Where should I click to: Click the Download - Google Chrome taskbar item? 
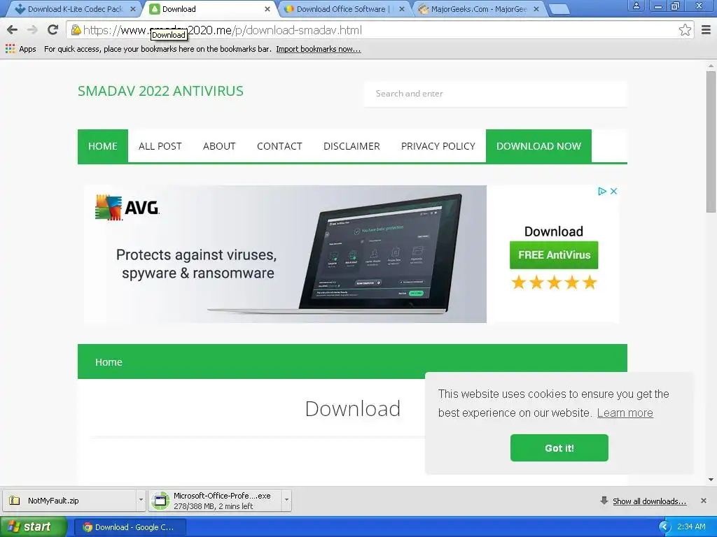(x=129, y=527)
